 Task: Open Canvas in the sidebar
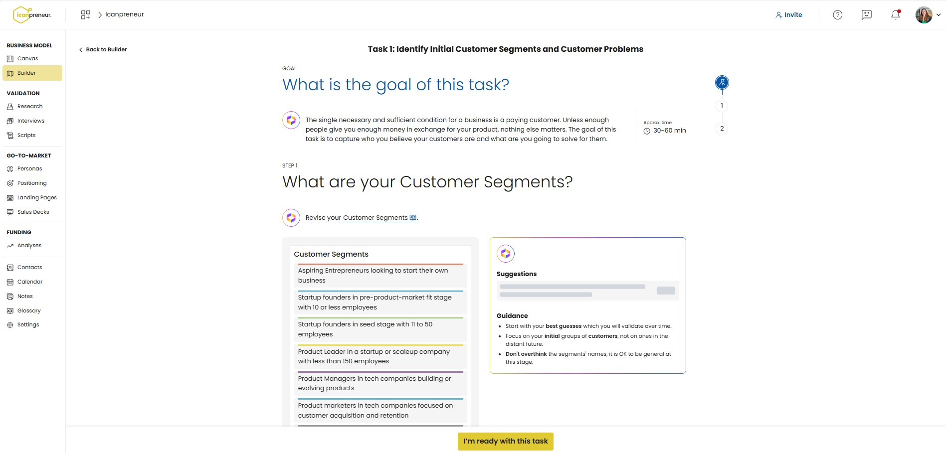point(27,59)
